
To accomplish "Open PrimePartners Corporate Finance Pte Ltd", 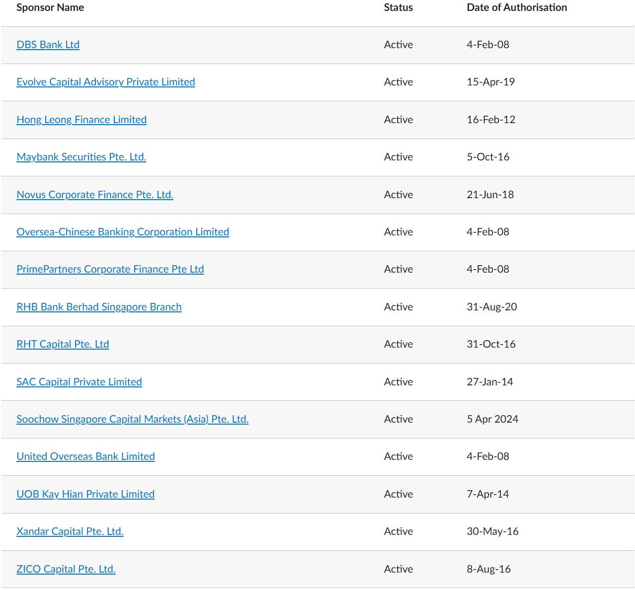I will tap(110, 269).
